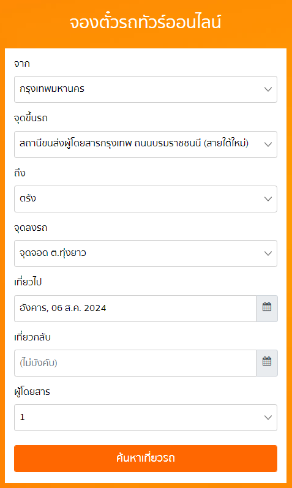Open the calendar icon for เที่ยวไป date
Screen dimensions: 292x488
click(x=267, y=309)
